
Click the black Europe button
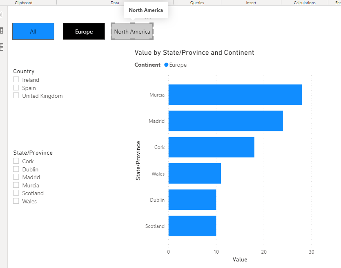pyautogui.click(x=84, y=32)
